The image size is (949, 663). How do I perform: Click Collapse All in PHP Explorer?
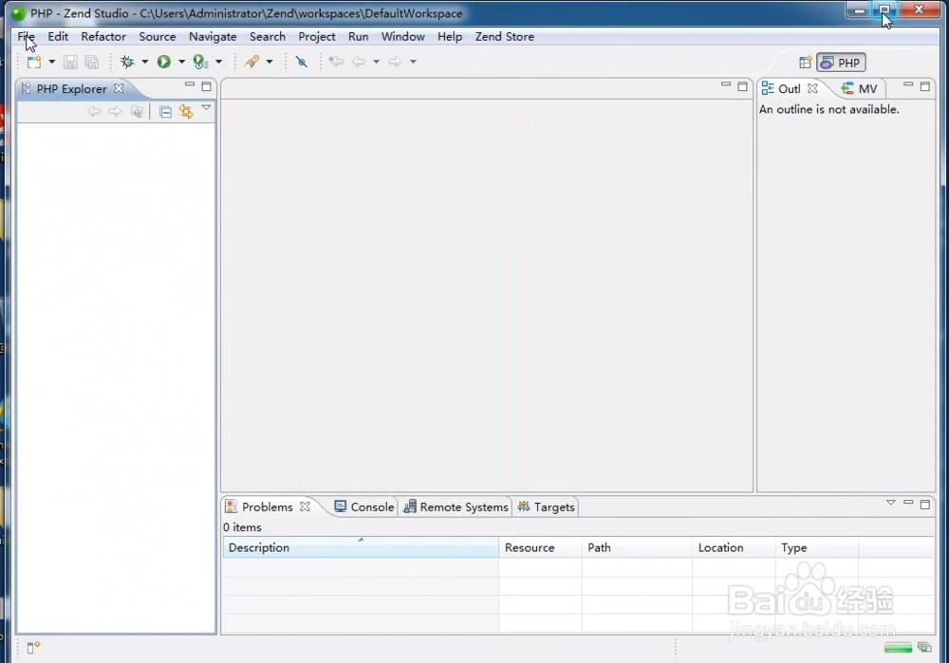(165, 112)
